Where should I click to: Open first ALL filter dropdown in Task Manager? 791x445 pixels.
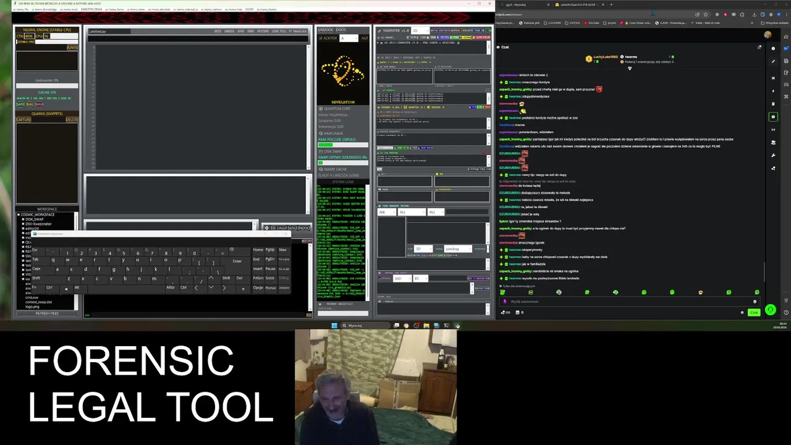coord(387,212)
